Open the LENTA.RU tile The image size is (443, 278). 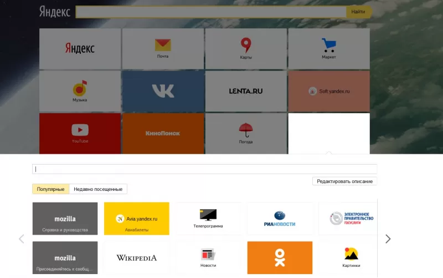point(246,91)
